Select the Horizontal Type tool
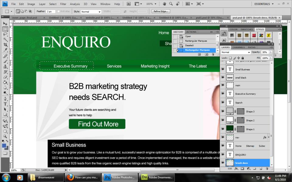 (5, 104)
